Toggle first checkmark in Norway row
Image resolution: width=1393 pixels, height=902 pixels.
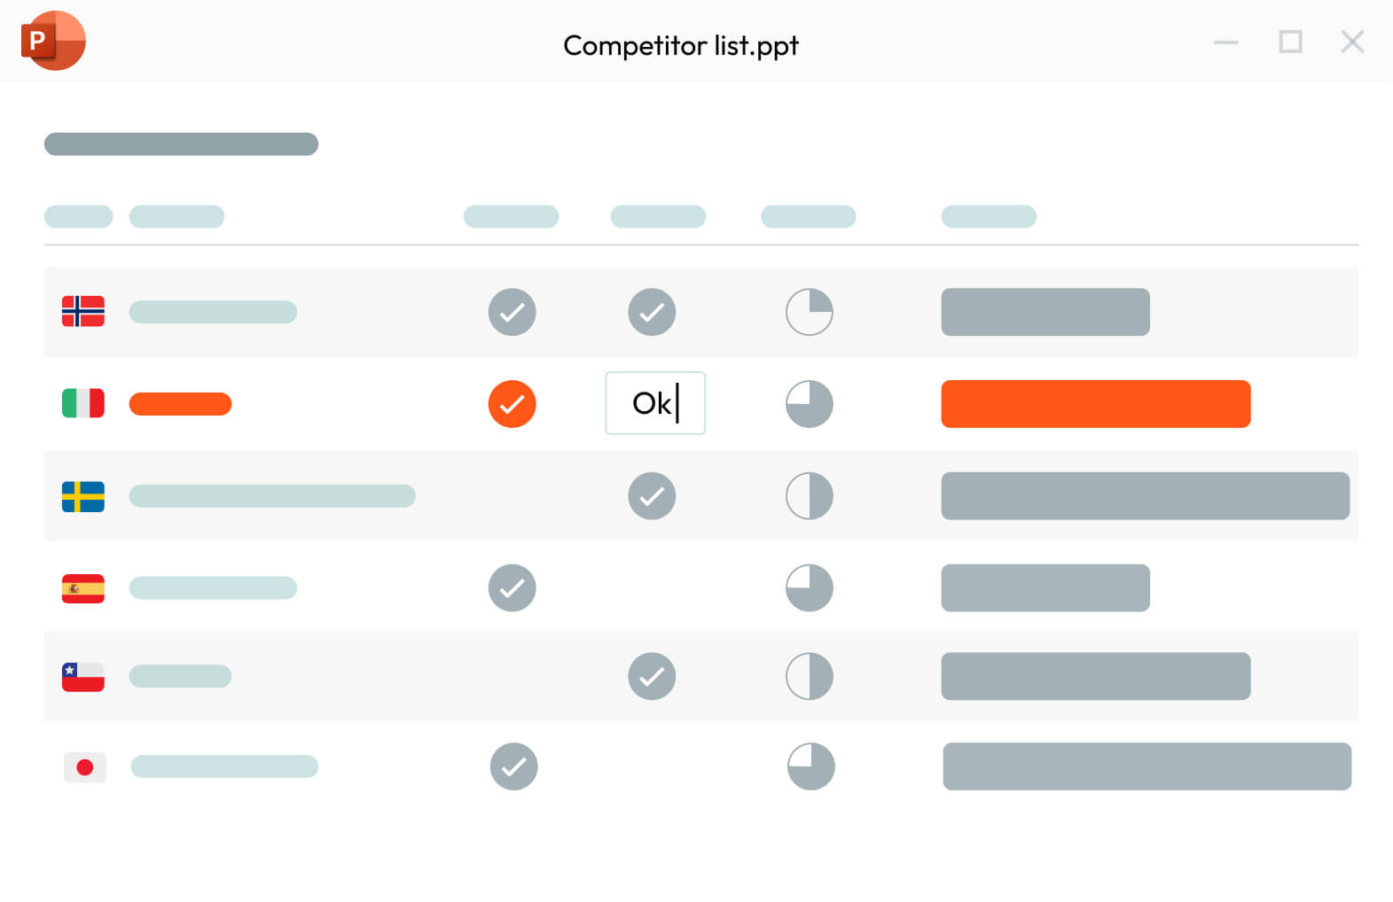tap(513, 312)
